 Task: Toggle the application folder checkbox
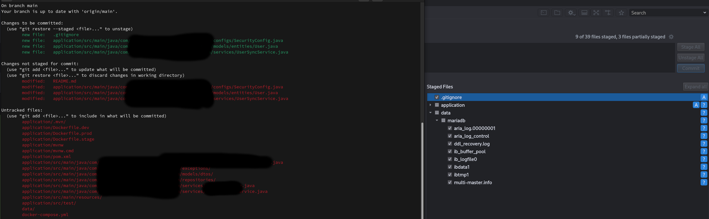[437, 105]
